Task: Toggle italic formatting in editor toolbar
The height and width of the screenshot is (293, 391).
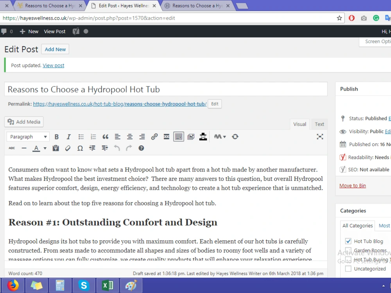Action: [x=68, y=137]
